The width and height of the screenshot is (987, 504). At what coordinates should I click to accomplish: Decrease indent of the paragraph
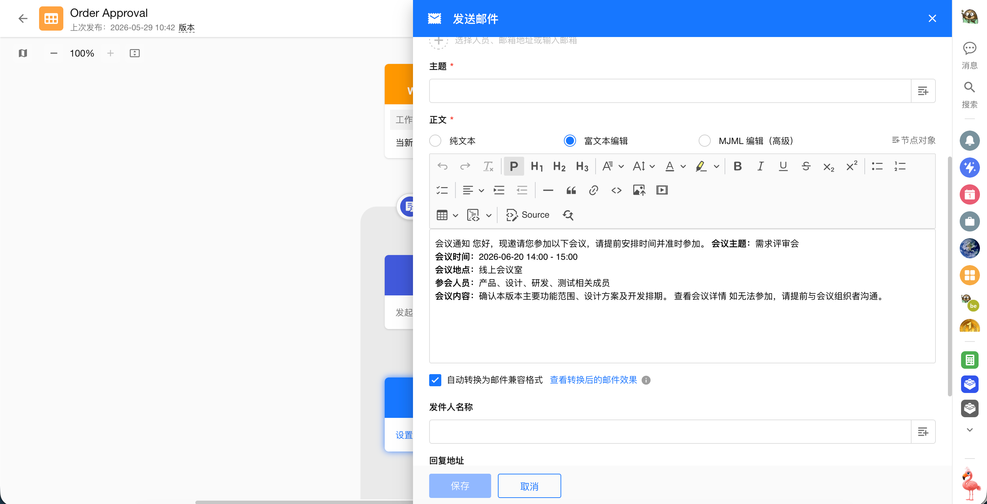click(x=522, y=190)
